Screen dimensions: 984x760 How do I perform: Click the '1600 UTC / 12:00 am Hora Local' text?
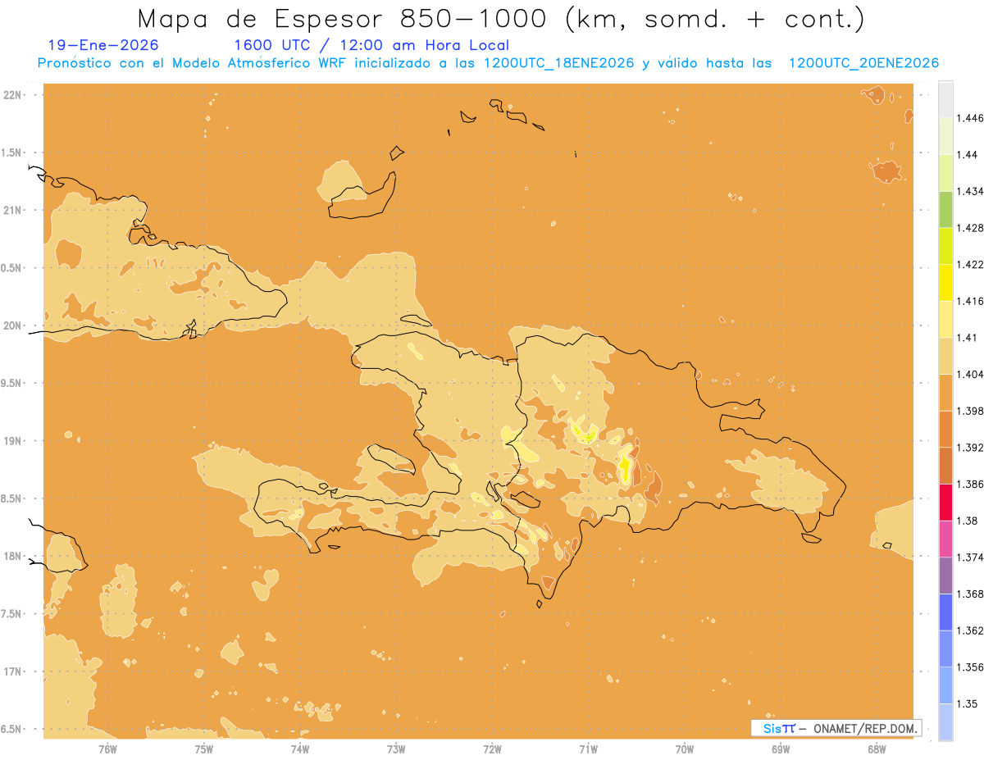pyautogui.click(x=371, y=46)
